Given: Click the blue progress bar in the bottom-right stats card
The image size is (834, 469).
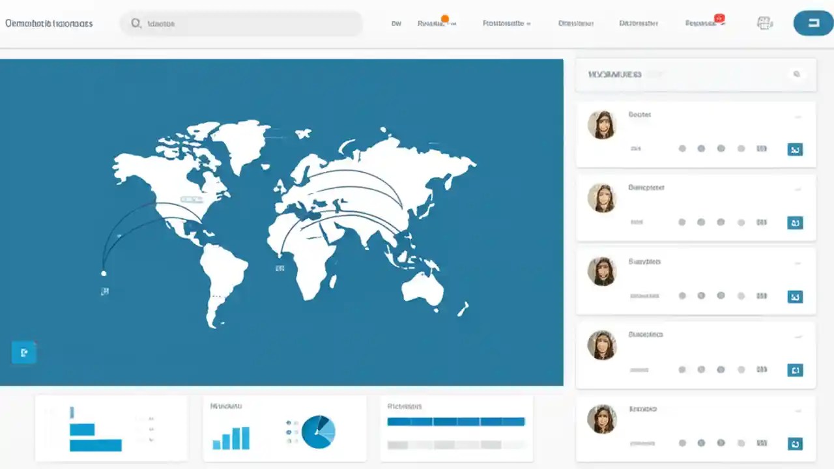Looking at the screenshot, I should (x=456, y=421).
